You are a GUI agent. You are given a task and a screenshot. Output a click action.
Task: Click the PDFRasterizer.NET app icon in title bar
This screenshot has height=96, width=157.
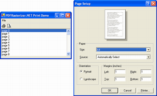pos(3,15)
